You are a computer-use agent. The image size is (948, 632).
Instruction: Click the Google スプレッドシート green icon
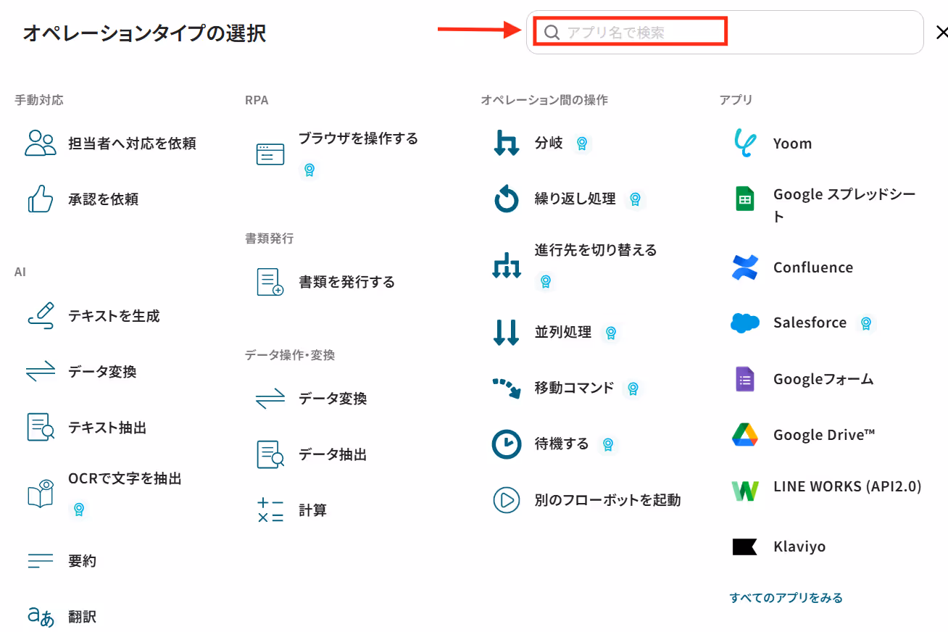[x=745, y=199]
